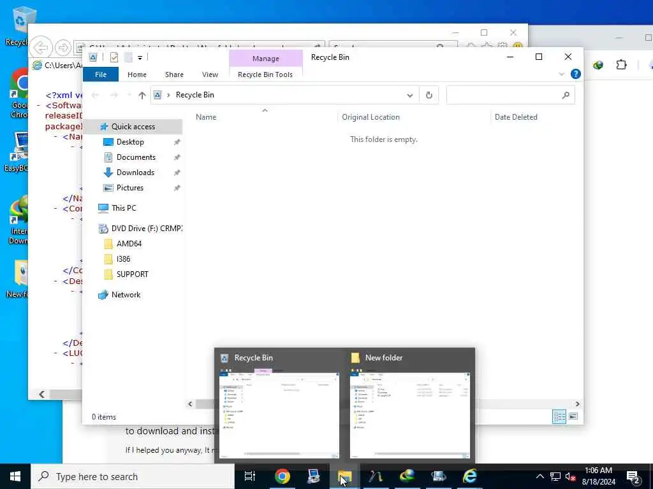This screenshot has width=653, height=489.
Task: Open Downloads in the navigation pane
Action: click(x=135, y=173)
